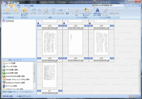Screen dimensions: 142x99
Task: Click the file name 20120728175543.pdf
Action: click(75, 28)
